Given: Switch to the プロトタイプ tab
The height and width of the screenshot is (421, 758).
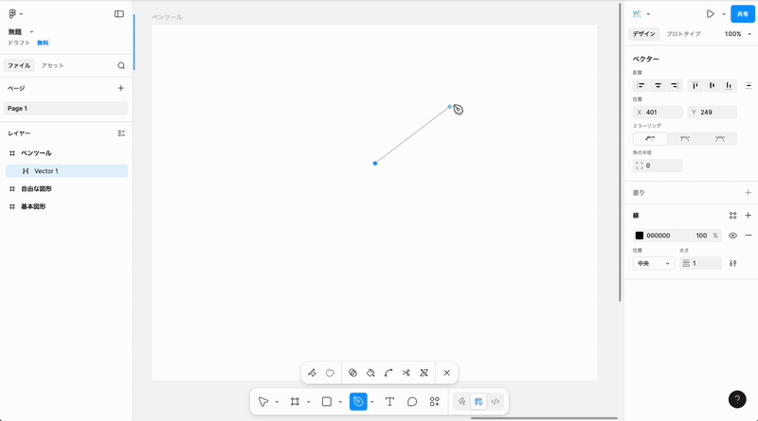Looking at the screenshot, I should [x=683, y=34].
